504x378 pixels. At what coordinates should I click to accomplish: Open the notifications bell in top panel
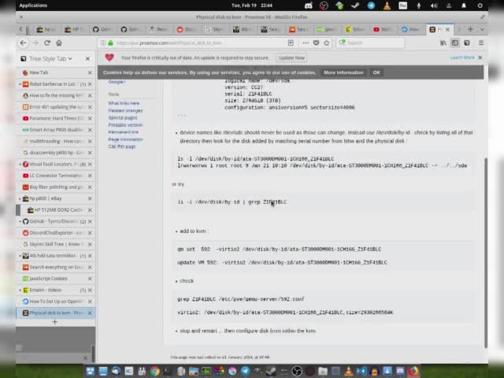[464, 6]
